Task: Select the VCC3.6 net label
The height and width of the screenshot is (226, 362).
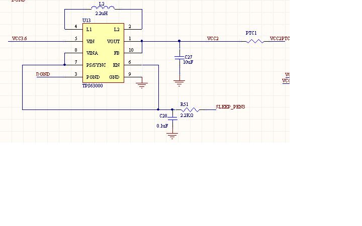Action: 20,39
